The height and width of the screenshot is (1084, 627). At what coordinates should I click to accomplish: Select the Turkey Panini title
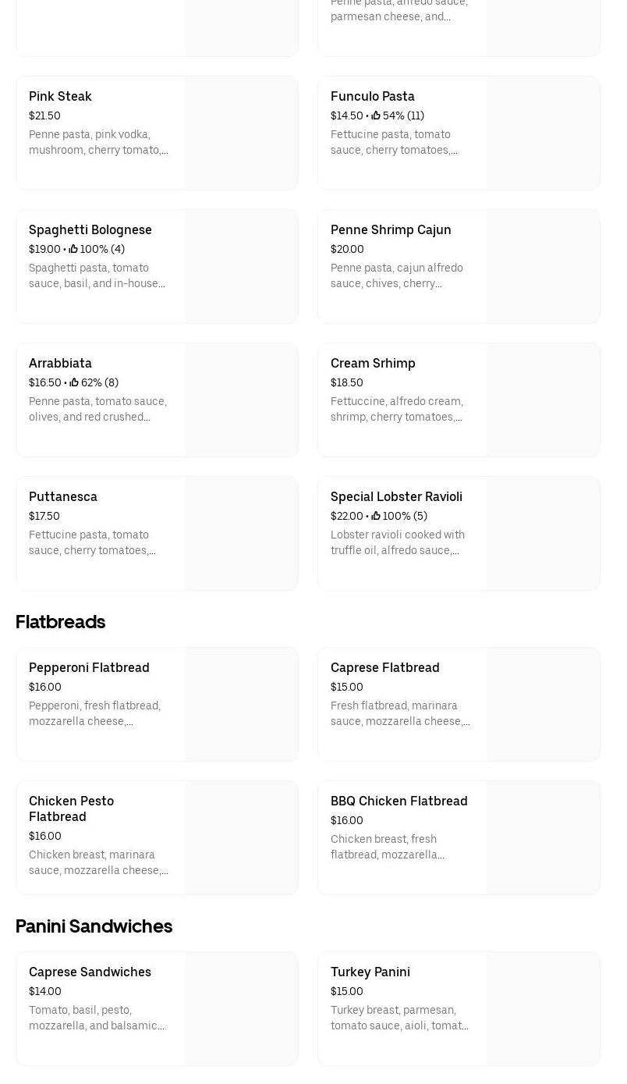coord(370,972)
